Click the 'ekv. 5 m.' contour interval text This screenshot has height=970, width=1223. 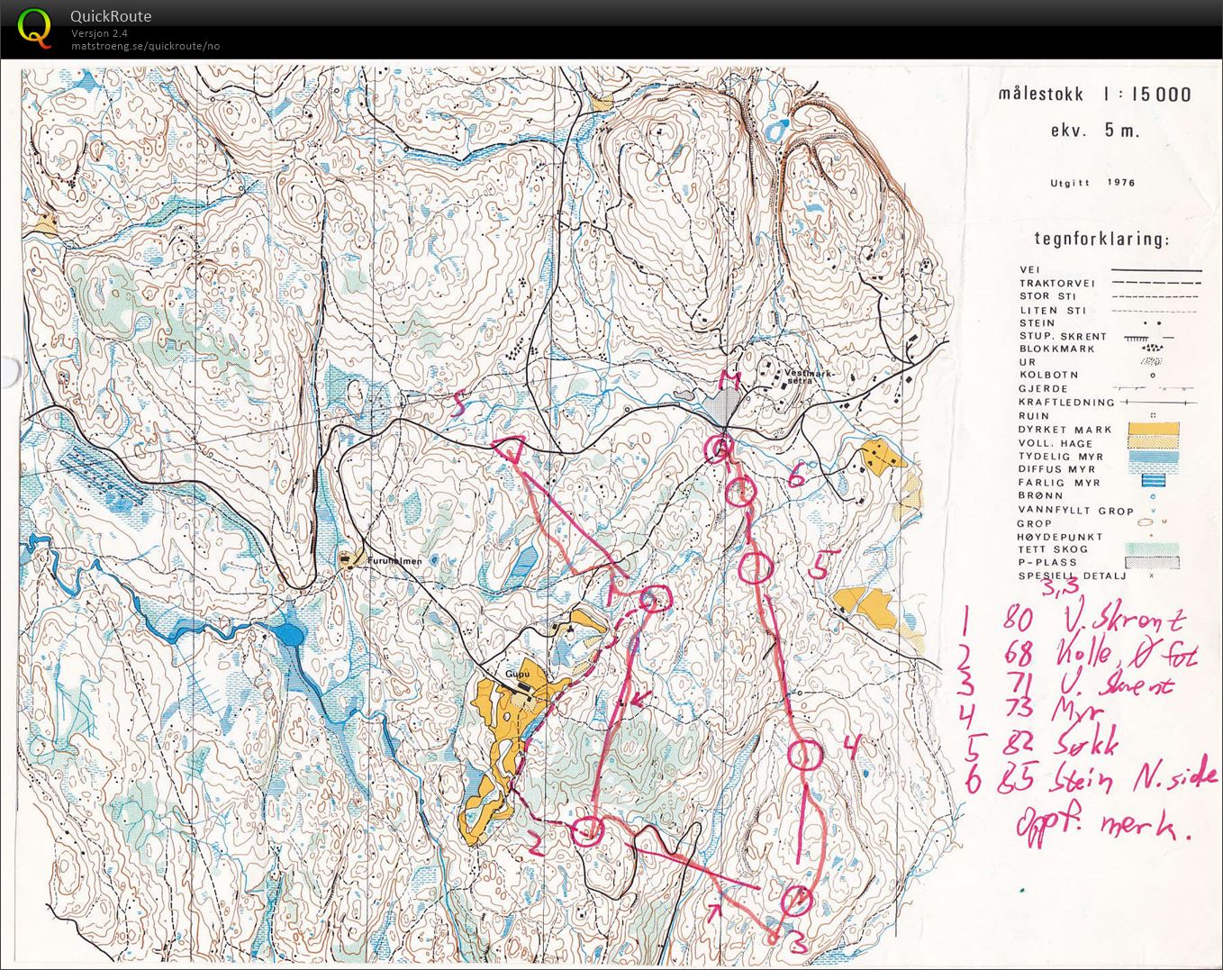tap(1094, 130)
